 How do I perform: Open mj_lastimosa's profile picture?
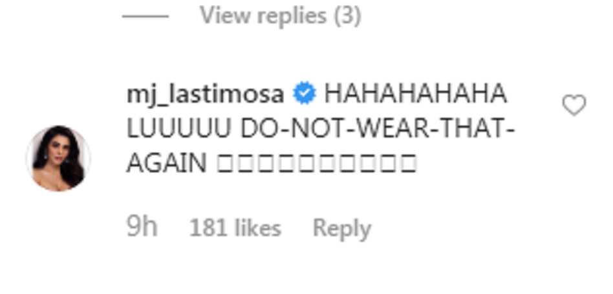click(59, 158)
